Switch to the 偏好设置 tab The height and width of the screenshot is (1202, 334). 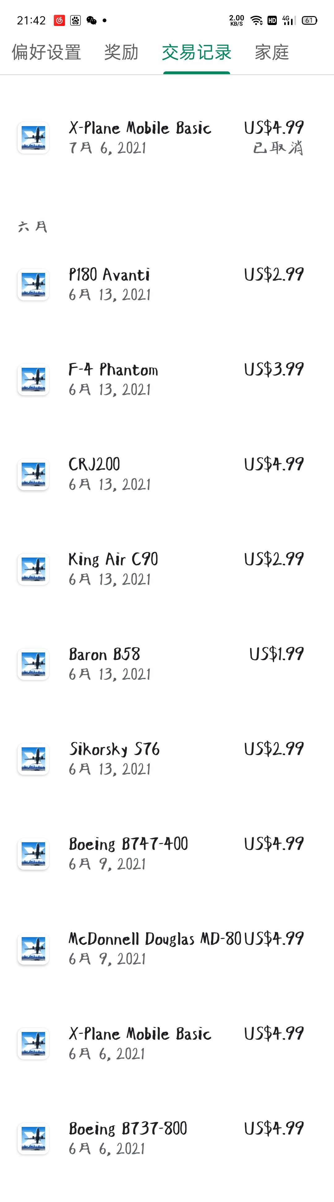pos(46,52)
